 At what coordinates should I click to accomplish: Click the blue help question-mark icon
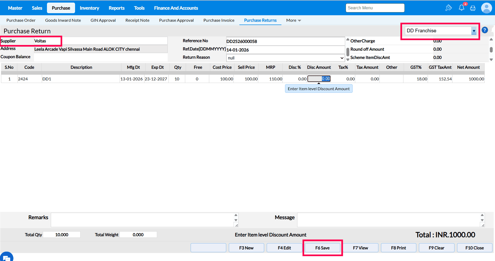pos(485,30)
